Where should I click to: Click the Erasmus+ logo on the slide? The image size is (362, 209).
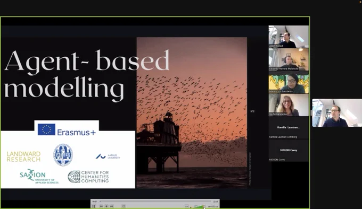coord(67,129)
